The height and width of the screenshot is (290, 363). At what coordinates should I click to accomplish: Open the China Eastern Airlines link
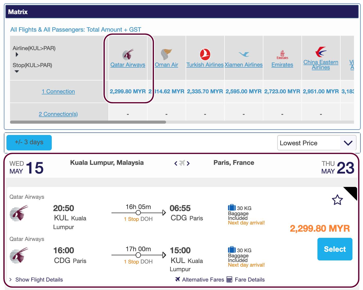321,65
